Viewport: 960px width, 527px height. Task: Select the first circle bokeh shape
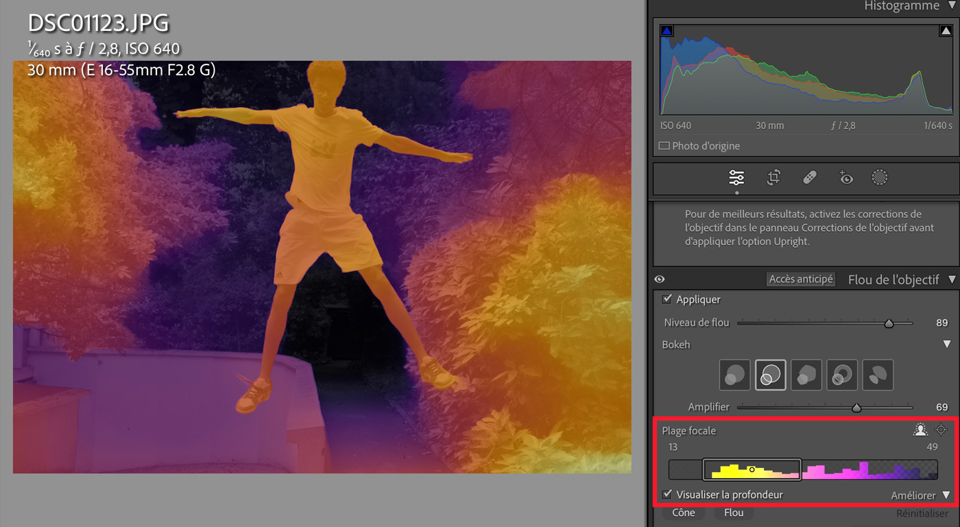click(734, 375)
